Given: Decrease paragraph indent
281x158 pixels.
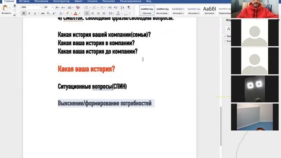Looking at the screenshot, I should pyautogui.click(x=110, y=7).
